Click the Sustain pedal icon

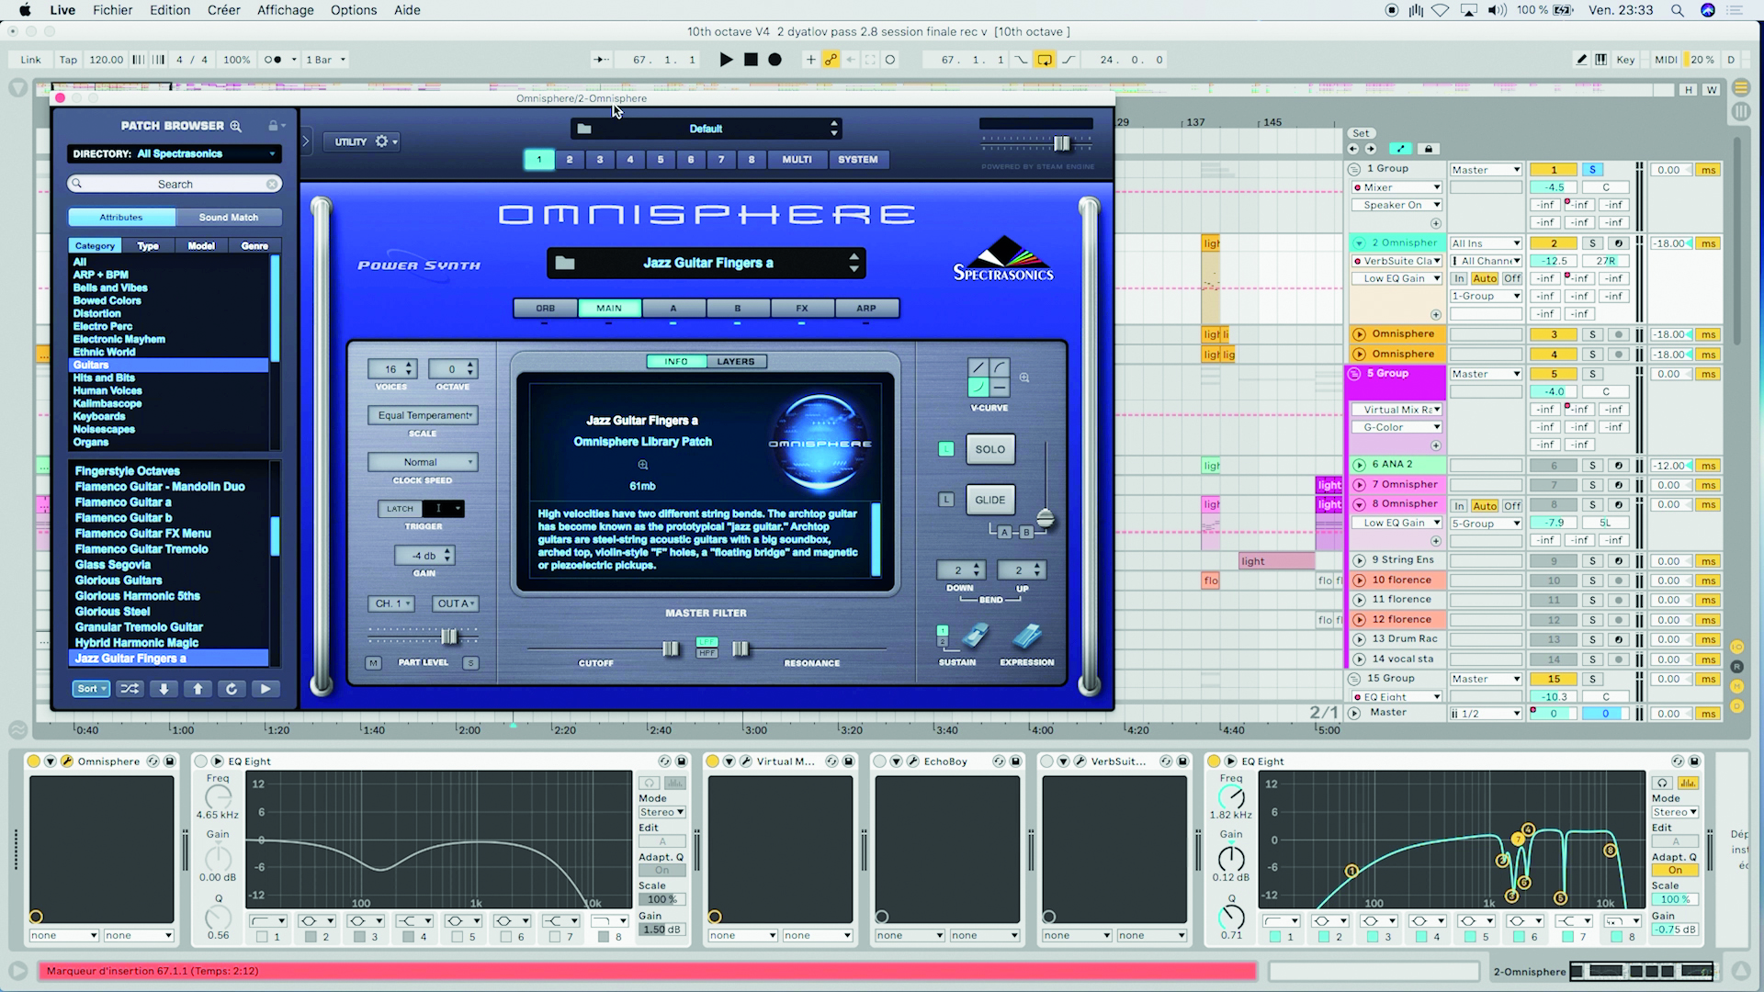(974, 637)
